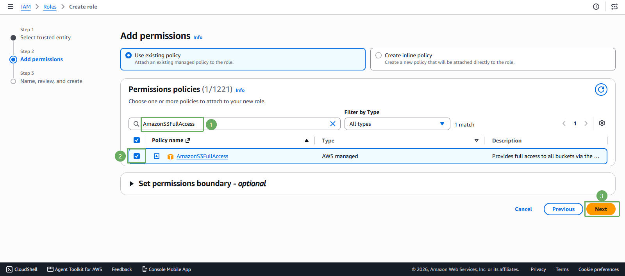The height and width of the screenshot is (276, 625).
Task: Click the orange AmazonS3FullAccess policy icon
Action: 170,156
